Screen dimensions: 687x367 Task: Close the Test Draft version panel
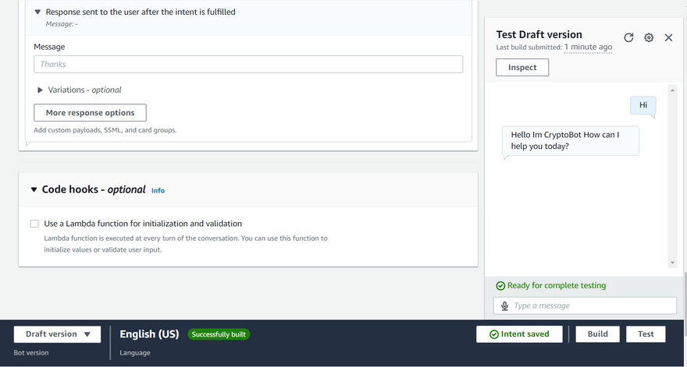pos(668,37)
